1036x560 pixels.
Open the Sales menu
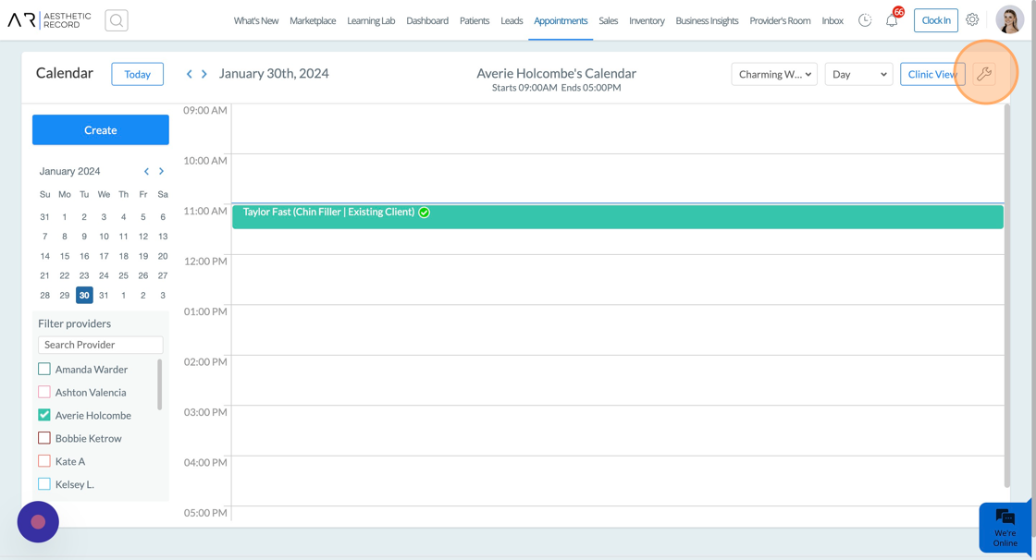(609, 20)
